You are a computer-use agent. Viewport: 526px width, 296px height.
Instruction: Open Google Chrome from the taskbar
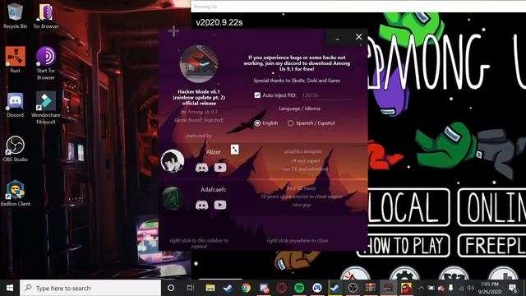246,288
